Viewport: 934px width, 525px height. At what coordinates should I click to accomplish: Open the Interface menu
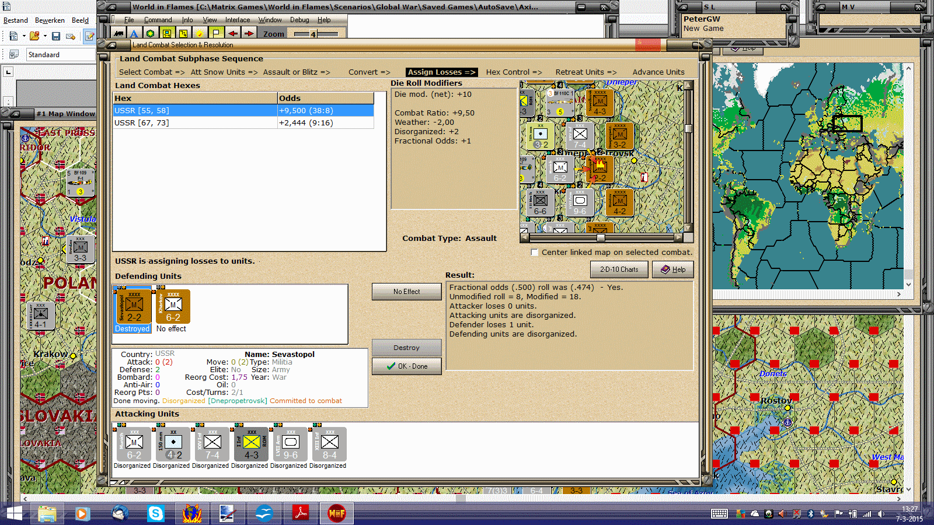[x=238, y=20]
